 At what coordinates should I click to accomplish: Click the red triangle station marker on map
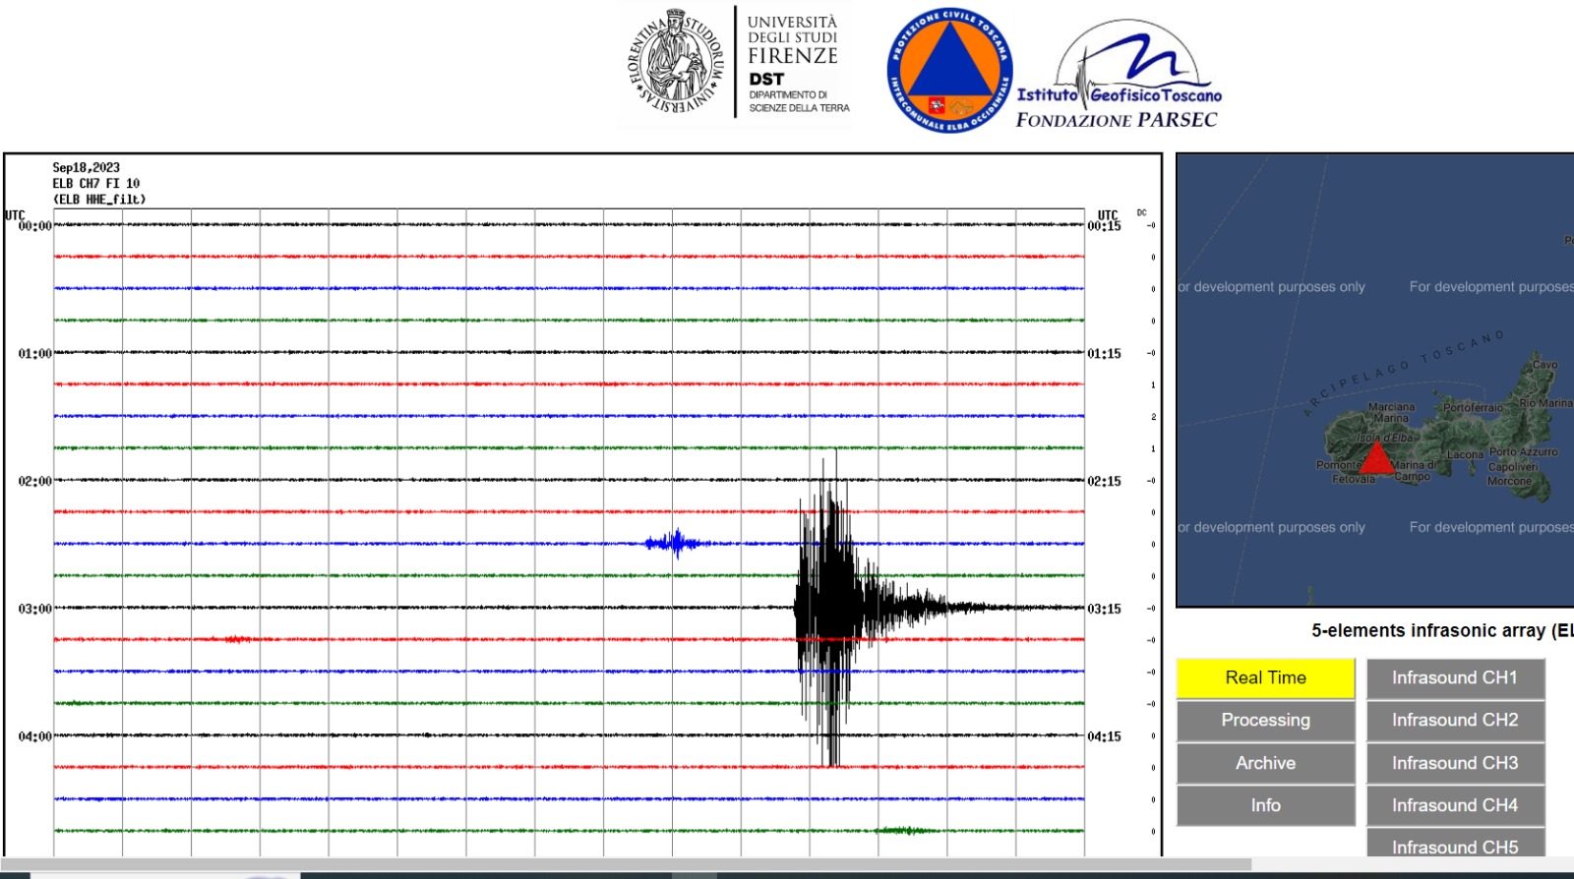tap(1376, 458)
